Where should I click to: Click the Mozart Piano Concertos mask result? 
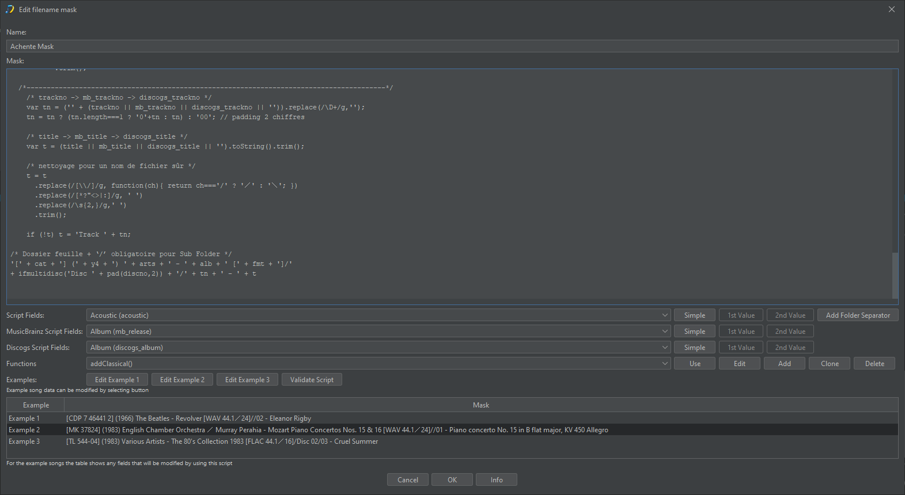click(x=337, y=430)
